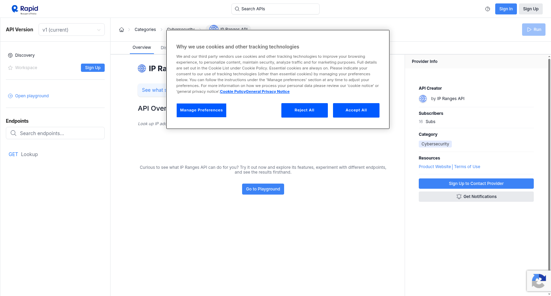Click the Sign In button
The image size is (551, 296).
coord(506,9)
